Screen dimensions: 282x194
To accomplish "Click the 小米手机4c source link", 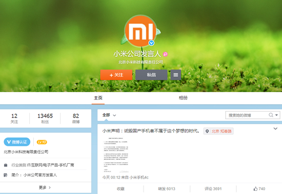I will (x=139, y=178).
